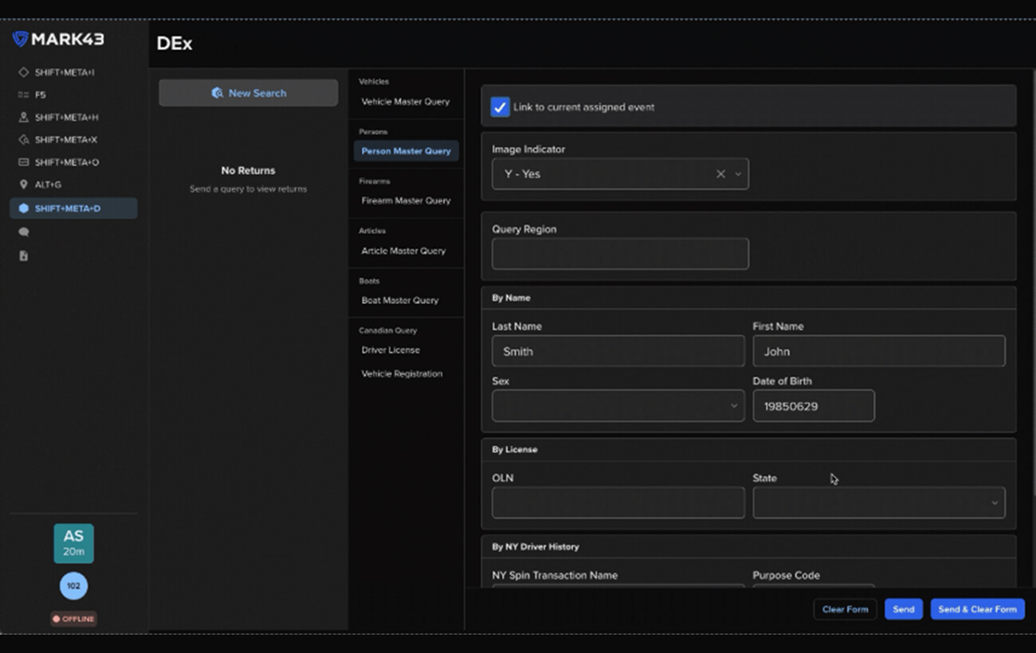
Task: Open the State dropdown under By License
Action: (x=878, y=503)
